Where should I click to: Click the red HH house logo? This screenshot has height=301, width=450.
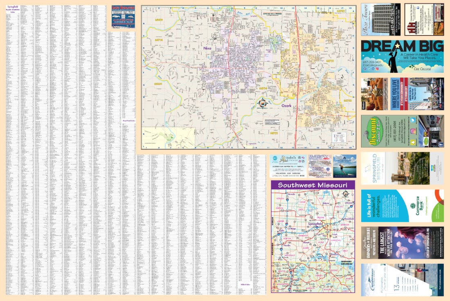(412, 27)
